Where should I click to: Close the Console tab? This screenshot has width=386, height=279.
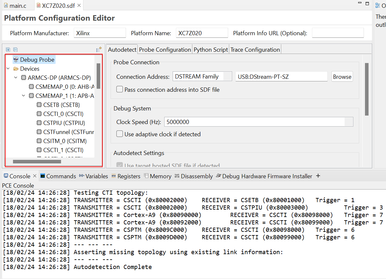click(35, 176)
